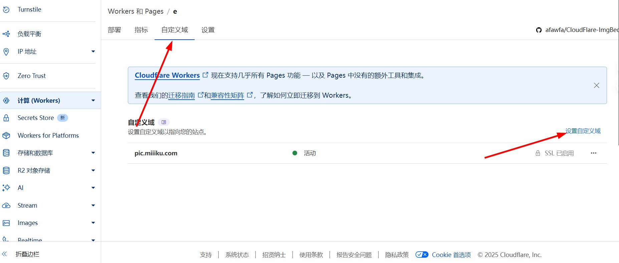This screenshot has width=619, height=263.
Task: Click the IP 地址 location pin icon
Action: point(6,52)
